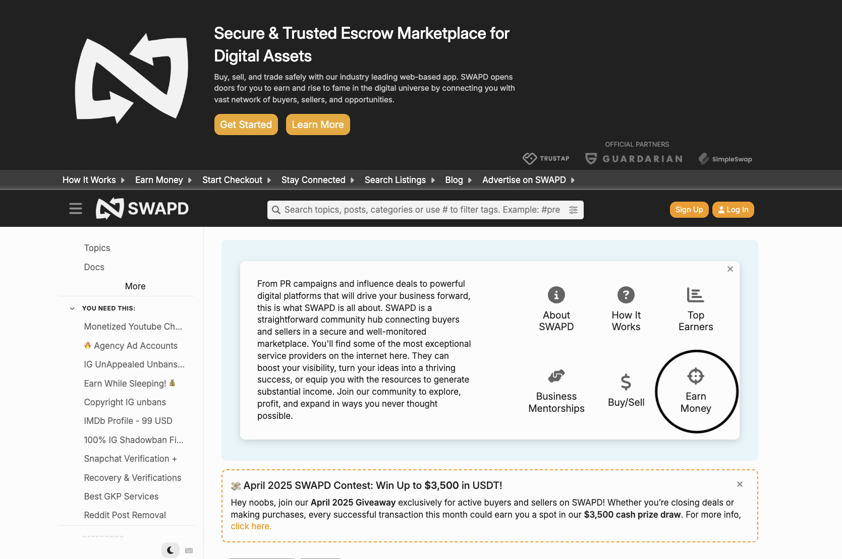The image size is (842, 559).
Task: Expand Start Checkout menu
Action: (x=237, y=180)
